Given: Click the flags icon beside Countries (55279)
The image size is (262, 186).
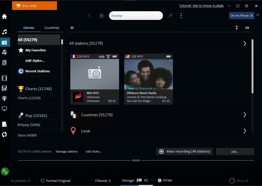Looking at the screenshot, I should [73, 115].
